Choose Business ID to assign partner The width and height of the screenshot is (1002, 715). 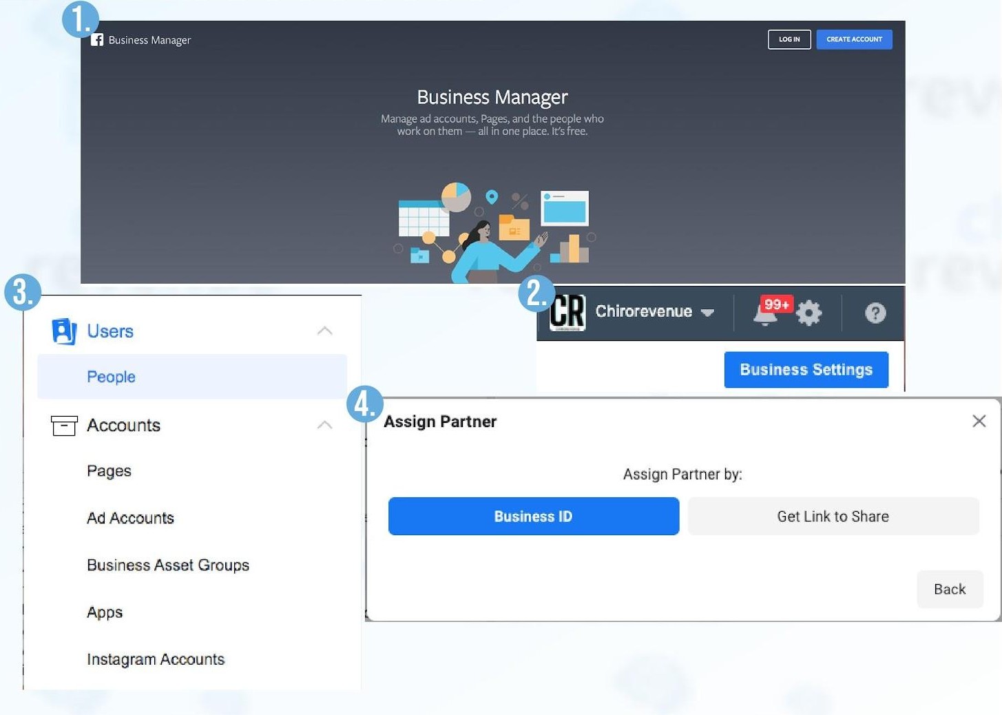pyautogui.click(x=533, y=517)
